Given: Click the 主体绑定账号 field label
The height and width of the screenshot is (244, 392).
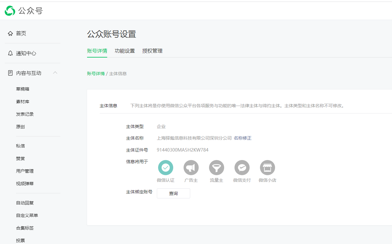Looking at the screenshot, I should coord(139,191).
